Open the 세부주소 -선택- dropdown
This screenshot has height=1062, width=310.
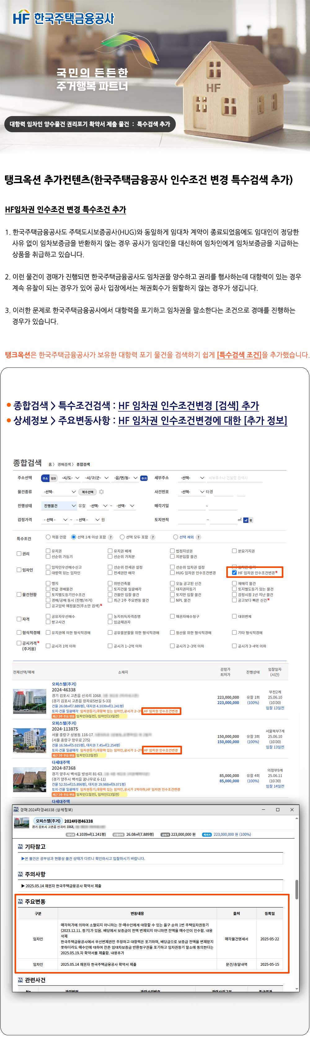[192, 478]
